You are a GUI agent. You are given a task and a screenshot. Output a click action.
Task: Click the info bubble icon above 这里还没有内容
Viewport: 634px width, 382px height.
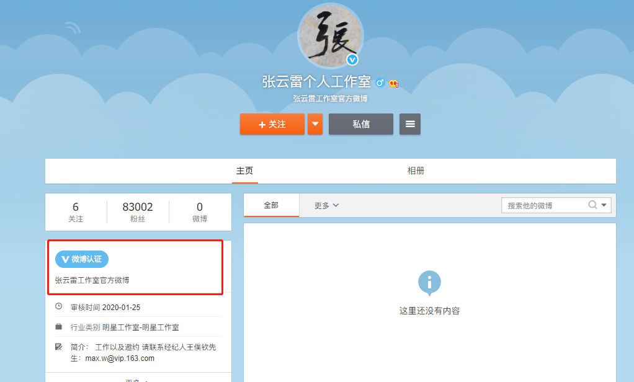[x=429, y=283]
